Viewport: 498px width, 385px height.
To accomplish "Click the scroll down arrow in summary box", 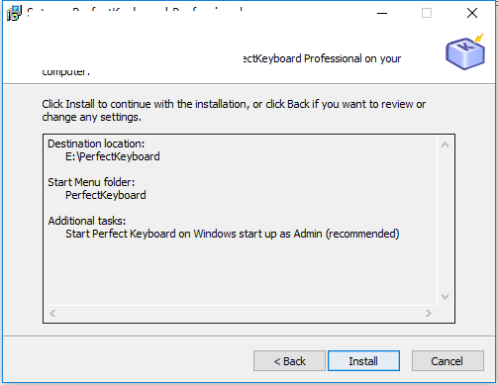I will tap(445, 297).
